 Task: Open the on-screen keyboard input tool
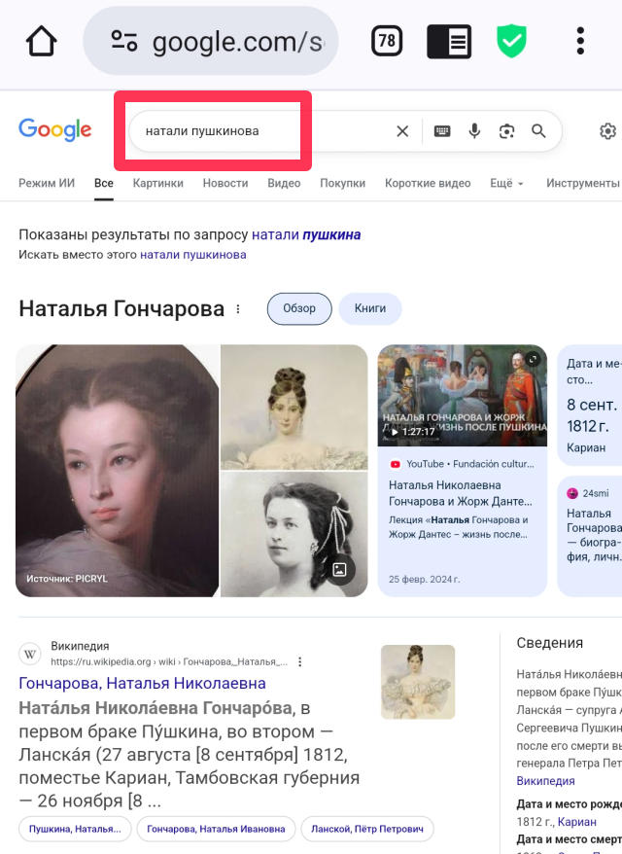pos(442,130)
